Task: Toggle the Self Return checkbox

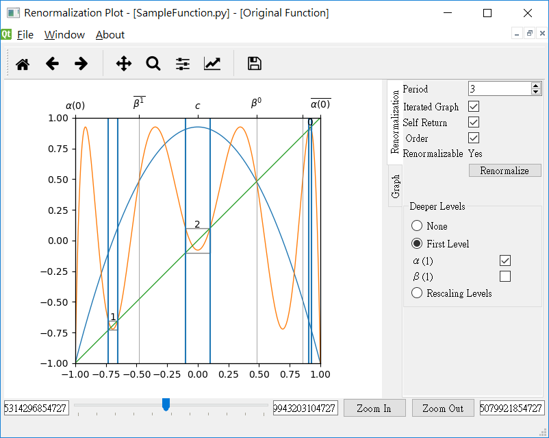Action: (474, 123)
